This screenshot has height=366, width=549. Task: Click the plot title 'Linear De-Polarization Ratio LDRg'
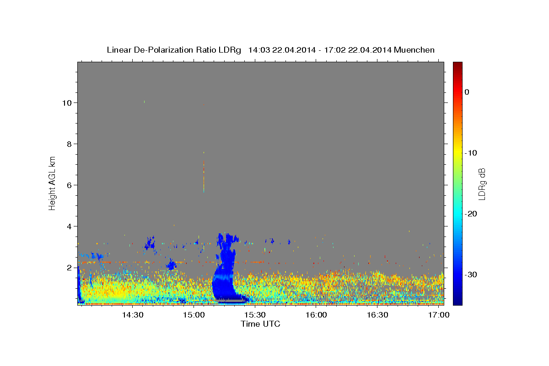point(173,50)
